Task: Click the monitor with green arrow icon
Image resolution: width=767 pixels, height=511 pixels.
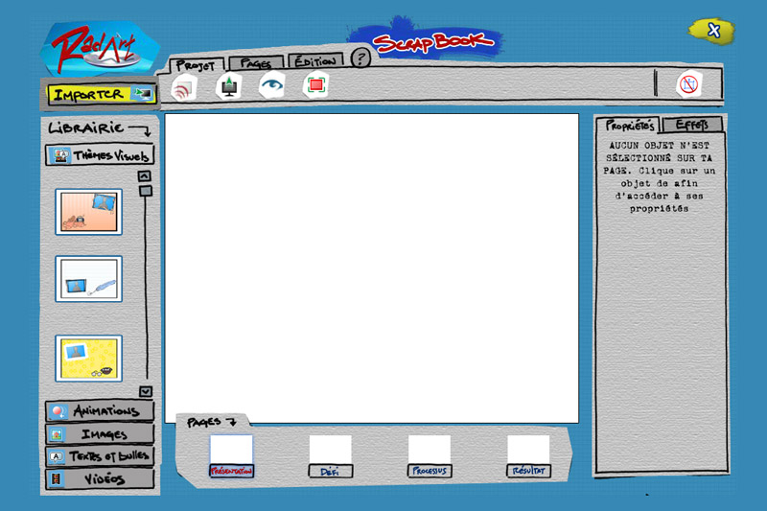Action: click(229, 85)
